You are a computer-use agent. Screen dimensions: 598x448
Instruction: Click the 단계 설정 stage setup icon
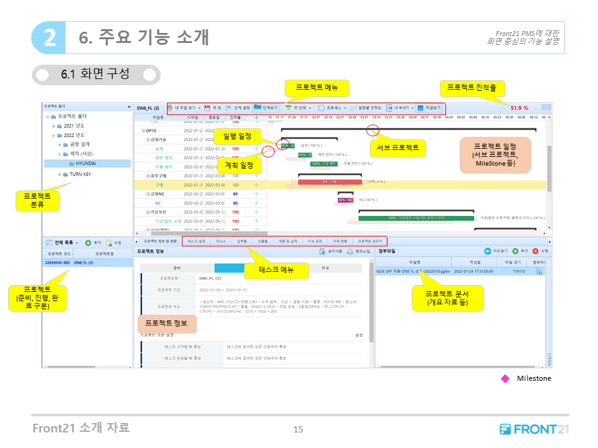[x=229, y=108]
